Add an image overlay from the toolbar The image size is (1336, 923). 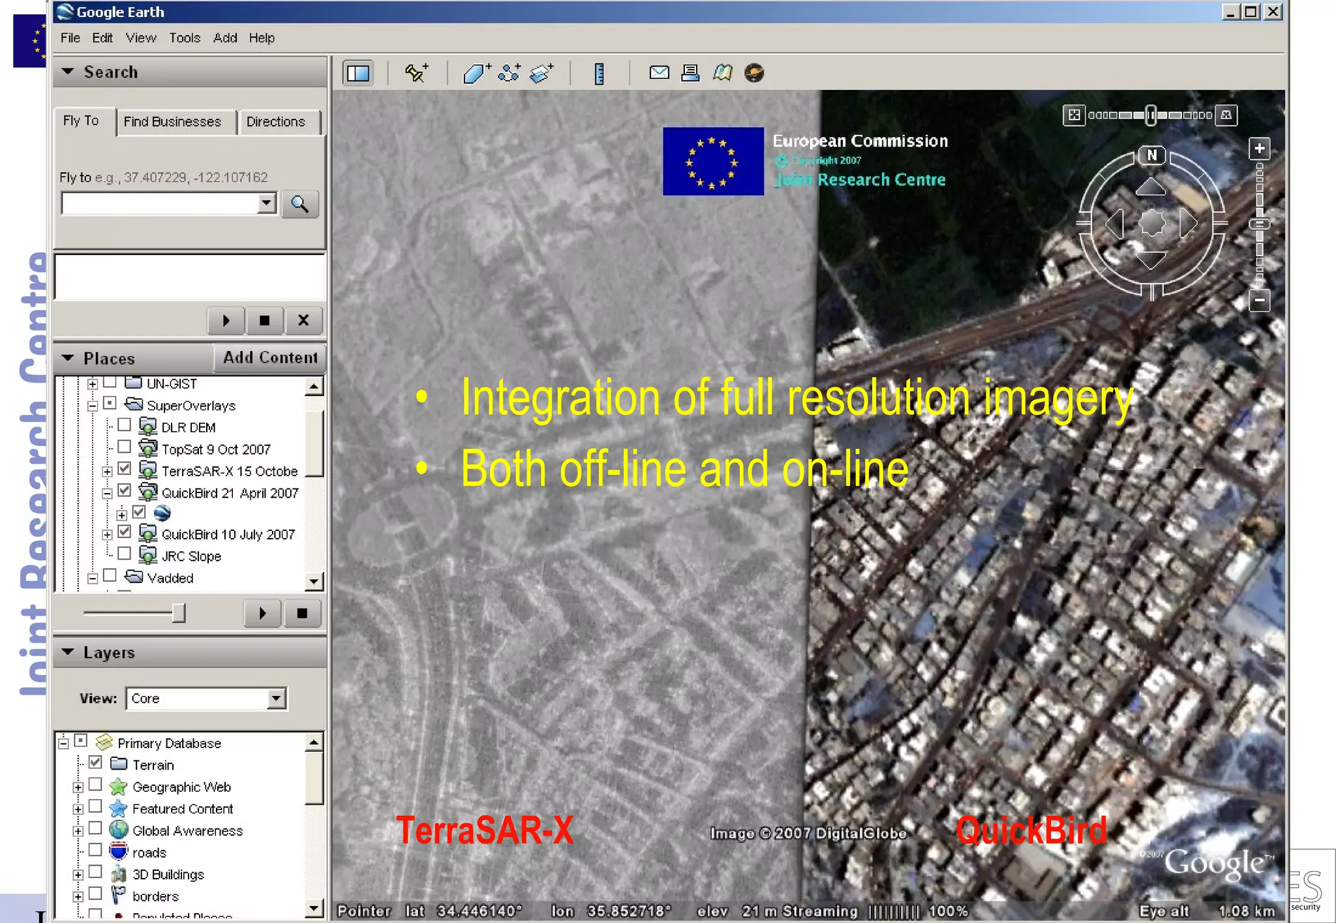click(541, 73)
